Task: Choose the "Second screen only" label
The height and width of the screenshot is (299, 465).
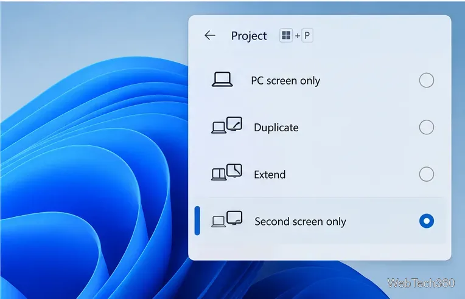Action: [300, 221]
